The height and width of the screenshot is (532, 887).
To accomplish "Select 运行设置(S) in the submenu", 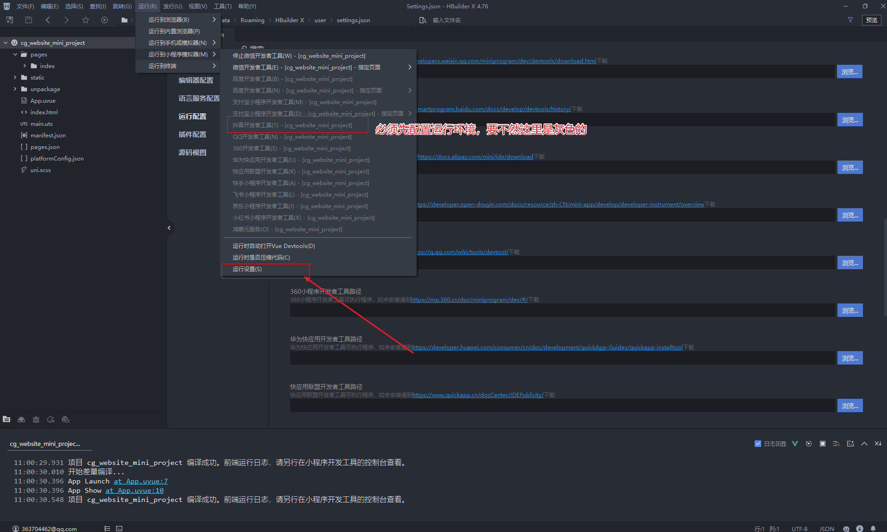I will click(247, 269).
